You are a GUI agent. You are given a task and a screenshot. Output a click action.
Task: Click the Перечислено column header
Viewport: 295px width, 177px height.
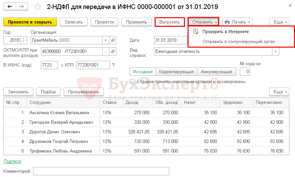coord(271,103)
